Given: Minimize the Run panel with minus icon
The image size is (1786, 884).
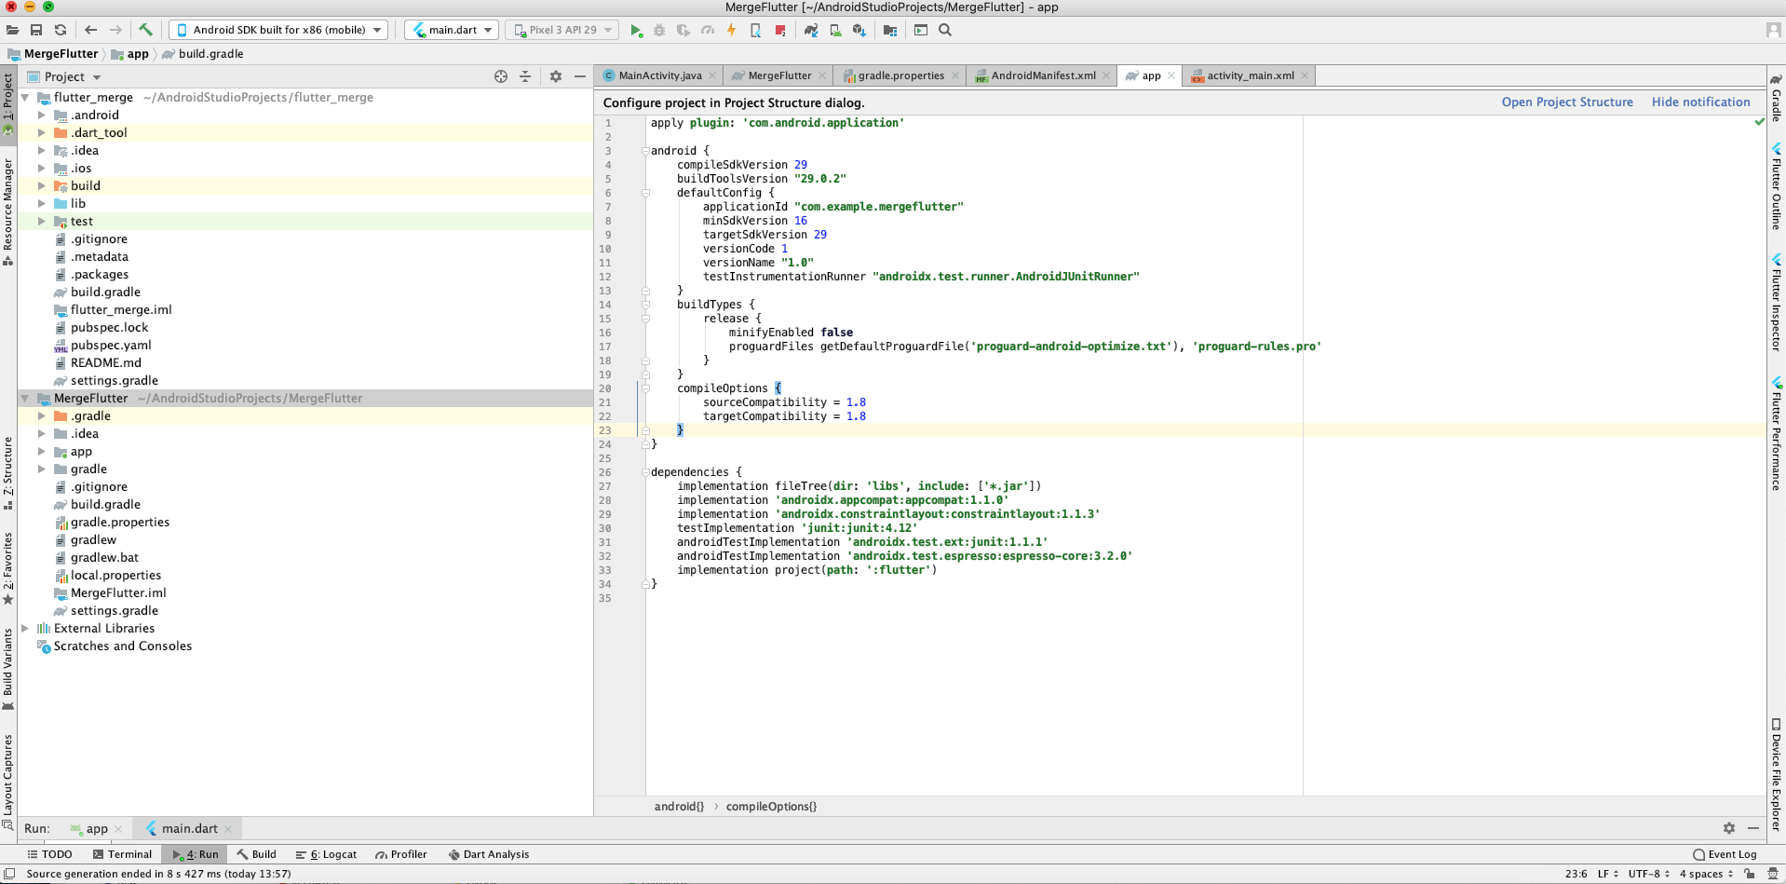Looking at the screenshot, I should (1753, 828).
